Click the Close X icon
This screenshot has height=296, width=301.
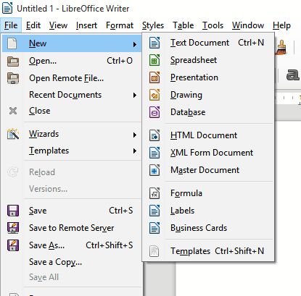(13, 111)
